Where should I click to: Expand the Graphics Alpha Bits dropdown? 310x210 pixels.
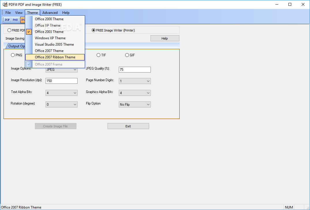(x=135, y=93)
